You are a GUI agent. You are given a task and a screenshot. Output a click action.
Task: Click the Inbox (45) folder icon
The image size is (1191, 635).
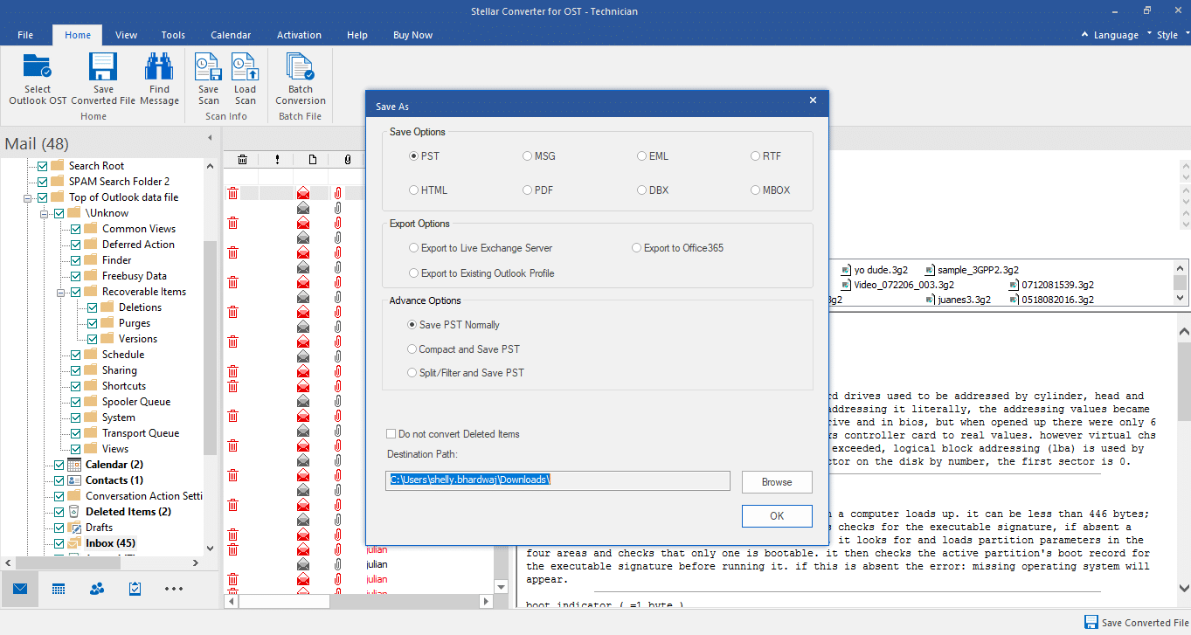tap(75, 543)
